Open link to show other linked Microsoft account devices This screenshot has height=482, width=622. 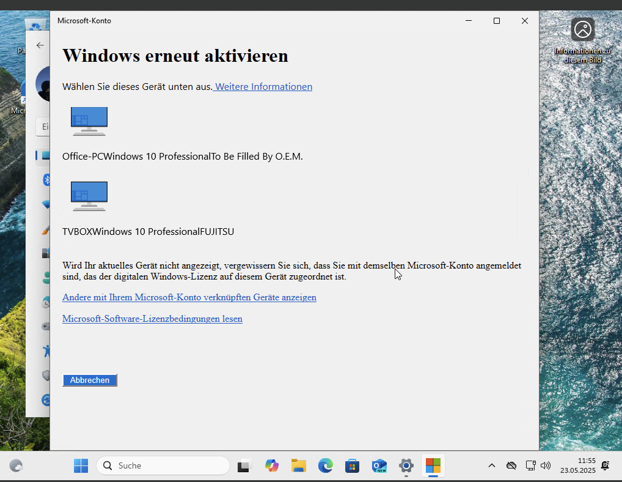point(189,297)
